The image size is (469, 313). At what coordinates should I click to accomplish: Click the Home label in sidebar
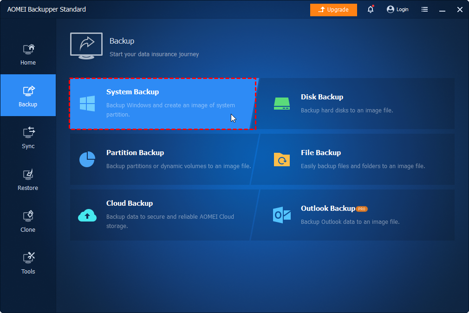click(x=28, y=63)
